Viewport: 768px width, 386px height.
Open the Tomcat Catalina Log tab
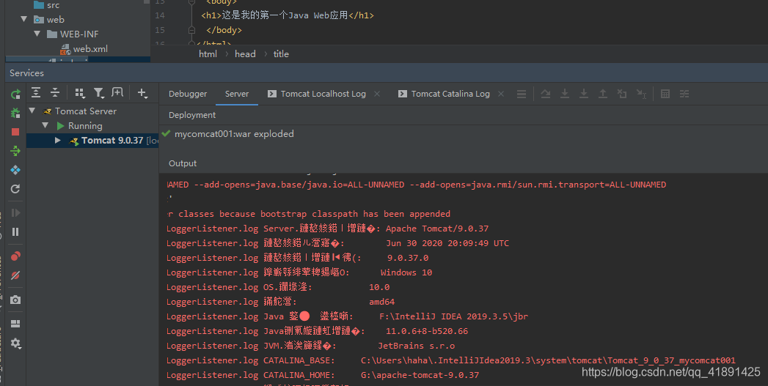[x=450, y=94]
